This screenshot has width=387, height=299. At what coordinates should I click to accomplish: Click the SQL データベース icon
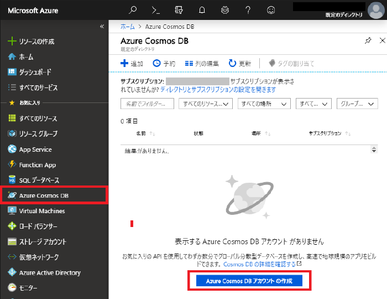(x=12, y=180)
